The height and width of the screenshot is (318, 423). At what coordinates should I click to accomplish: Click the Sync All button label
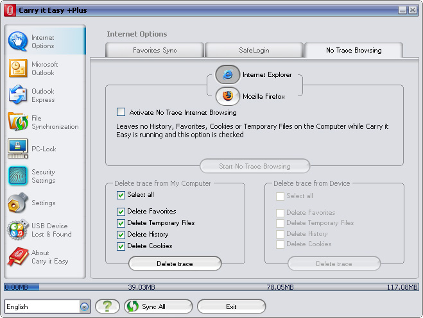point(153,306)
